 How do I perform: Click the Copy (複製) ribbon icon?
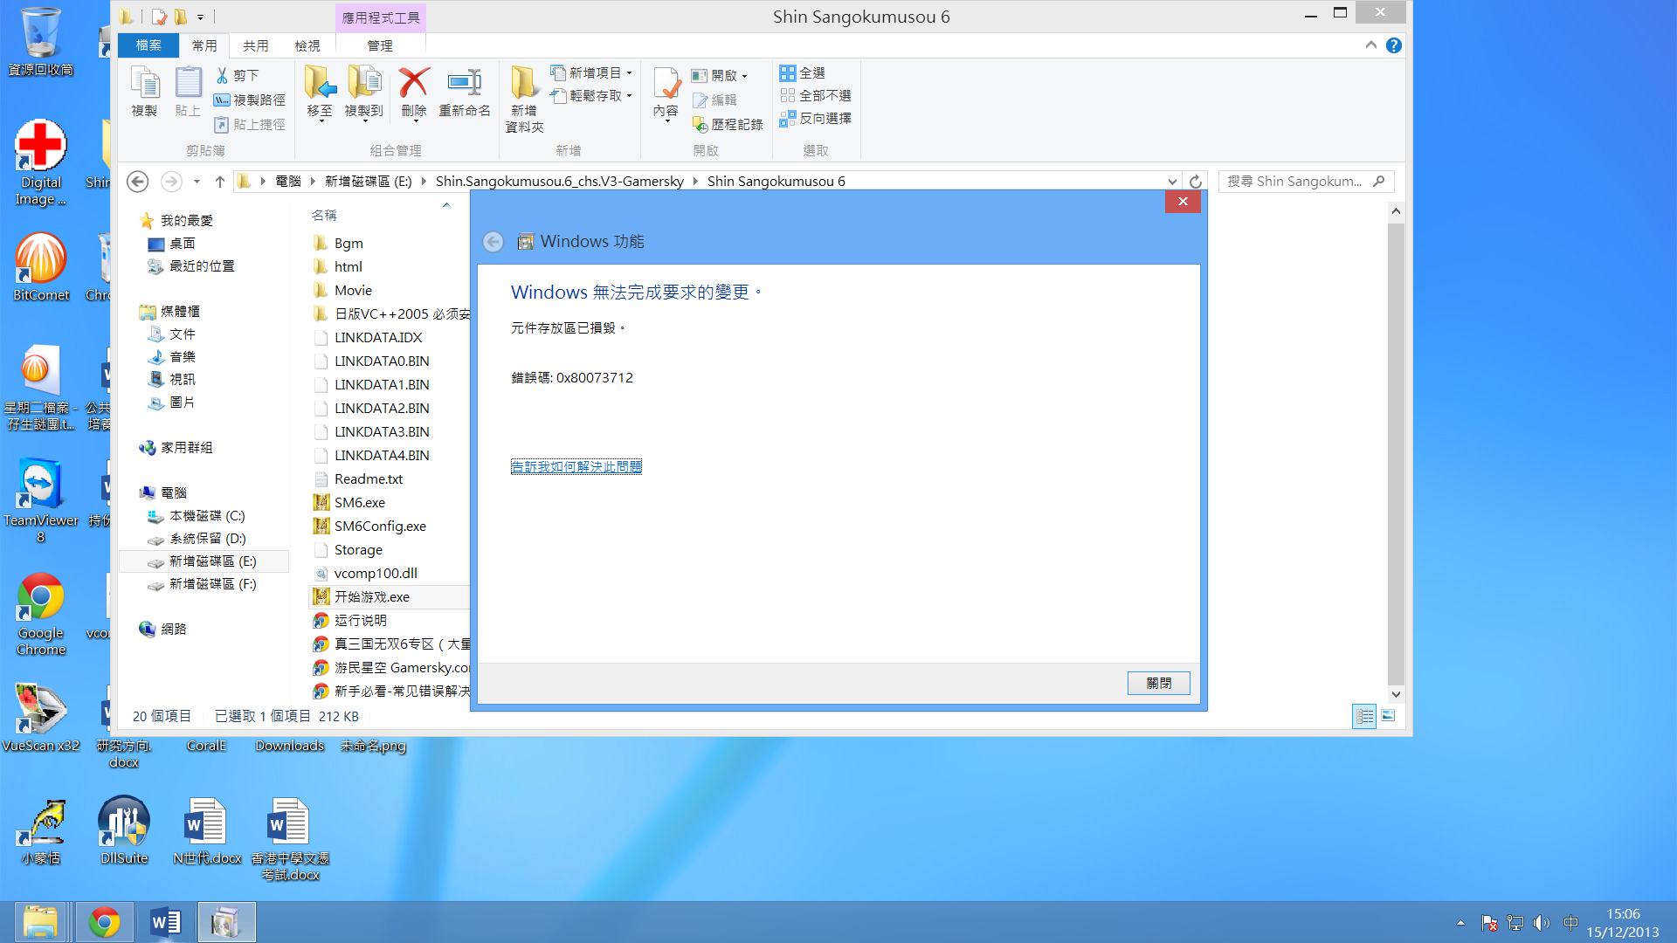point(144,92)
